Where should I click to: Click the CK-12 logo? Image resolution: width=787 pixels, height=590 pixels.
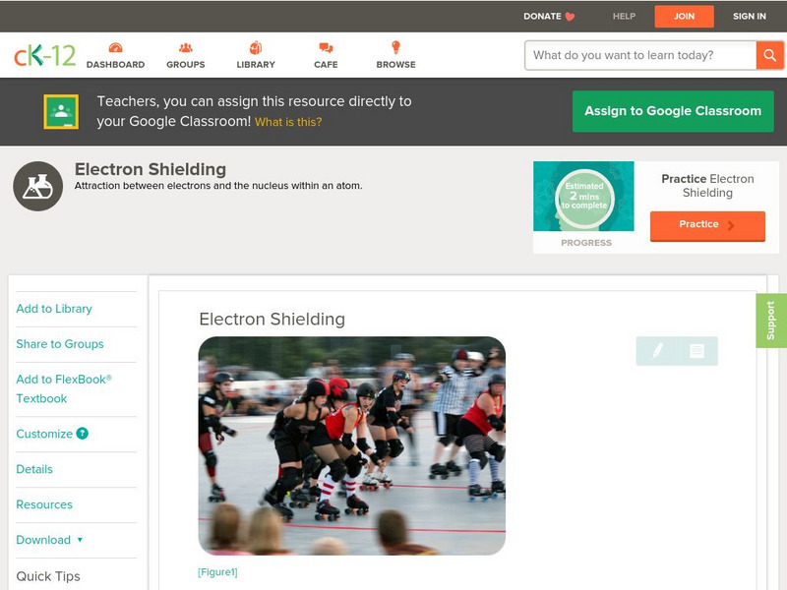point(44,55)
